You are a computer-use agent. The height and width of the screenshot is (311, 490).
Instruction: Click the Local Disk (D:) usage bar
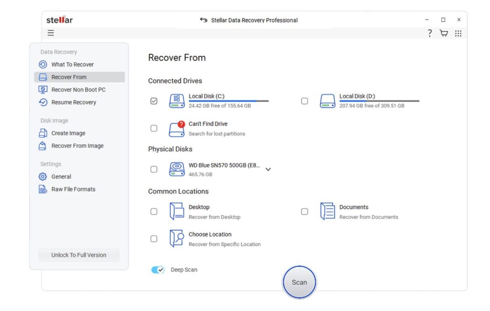[379, 101]
